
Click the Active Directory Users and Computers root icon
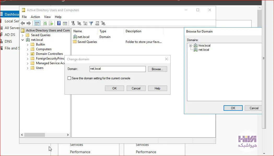click(x=23, y=30)
